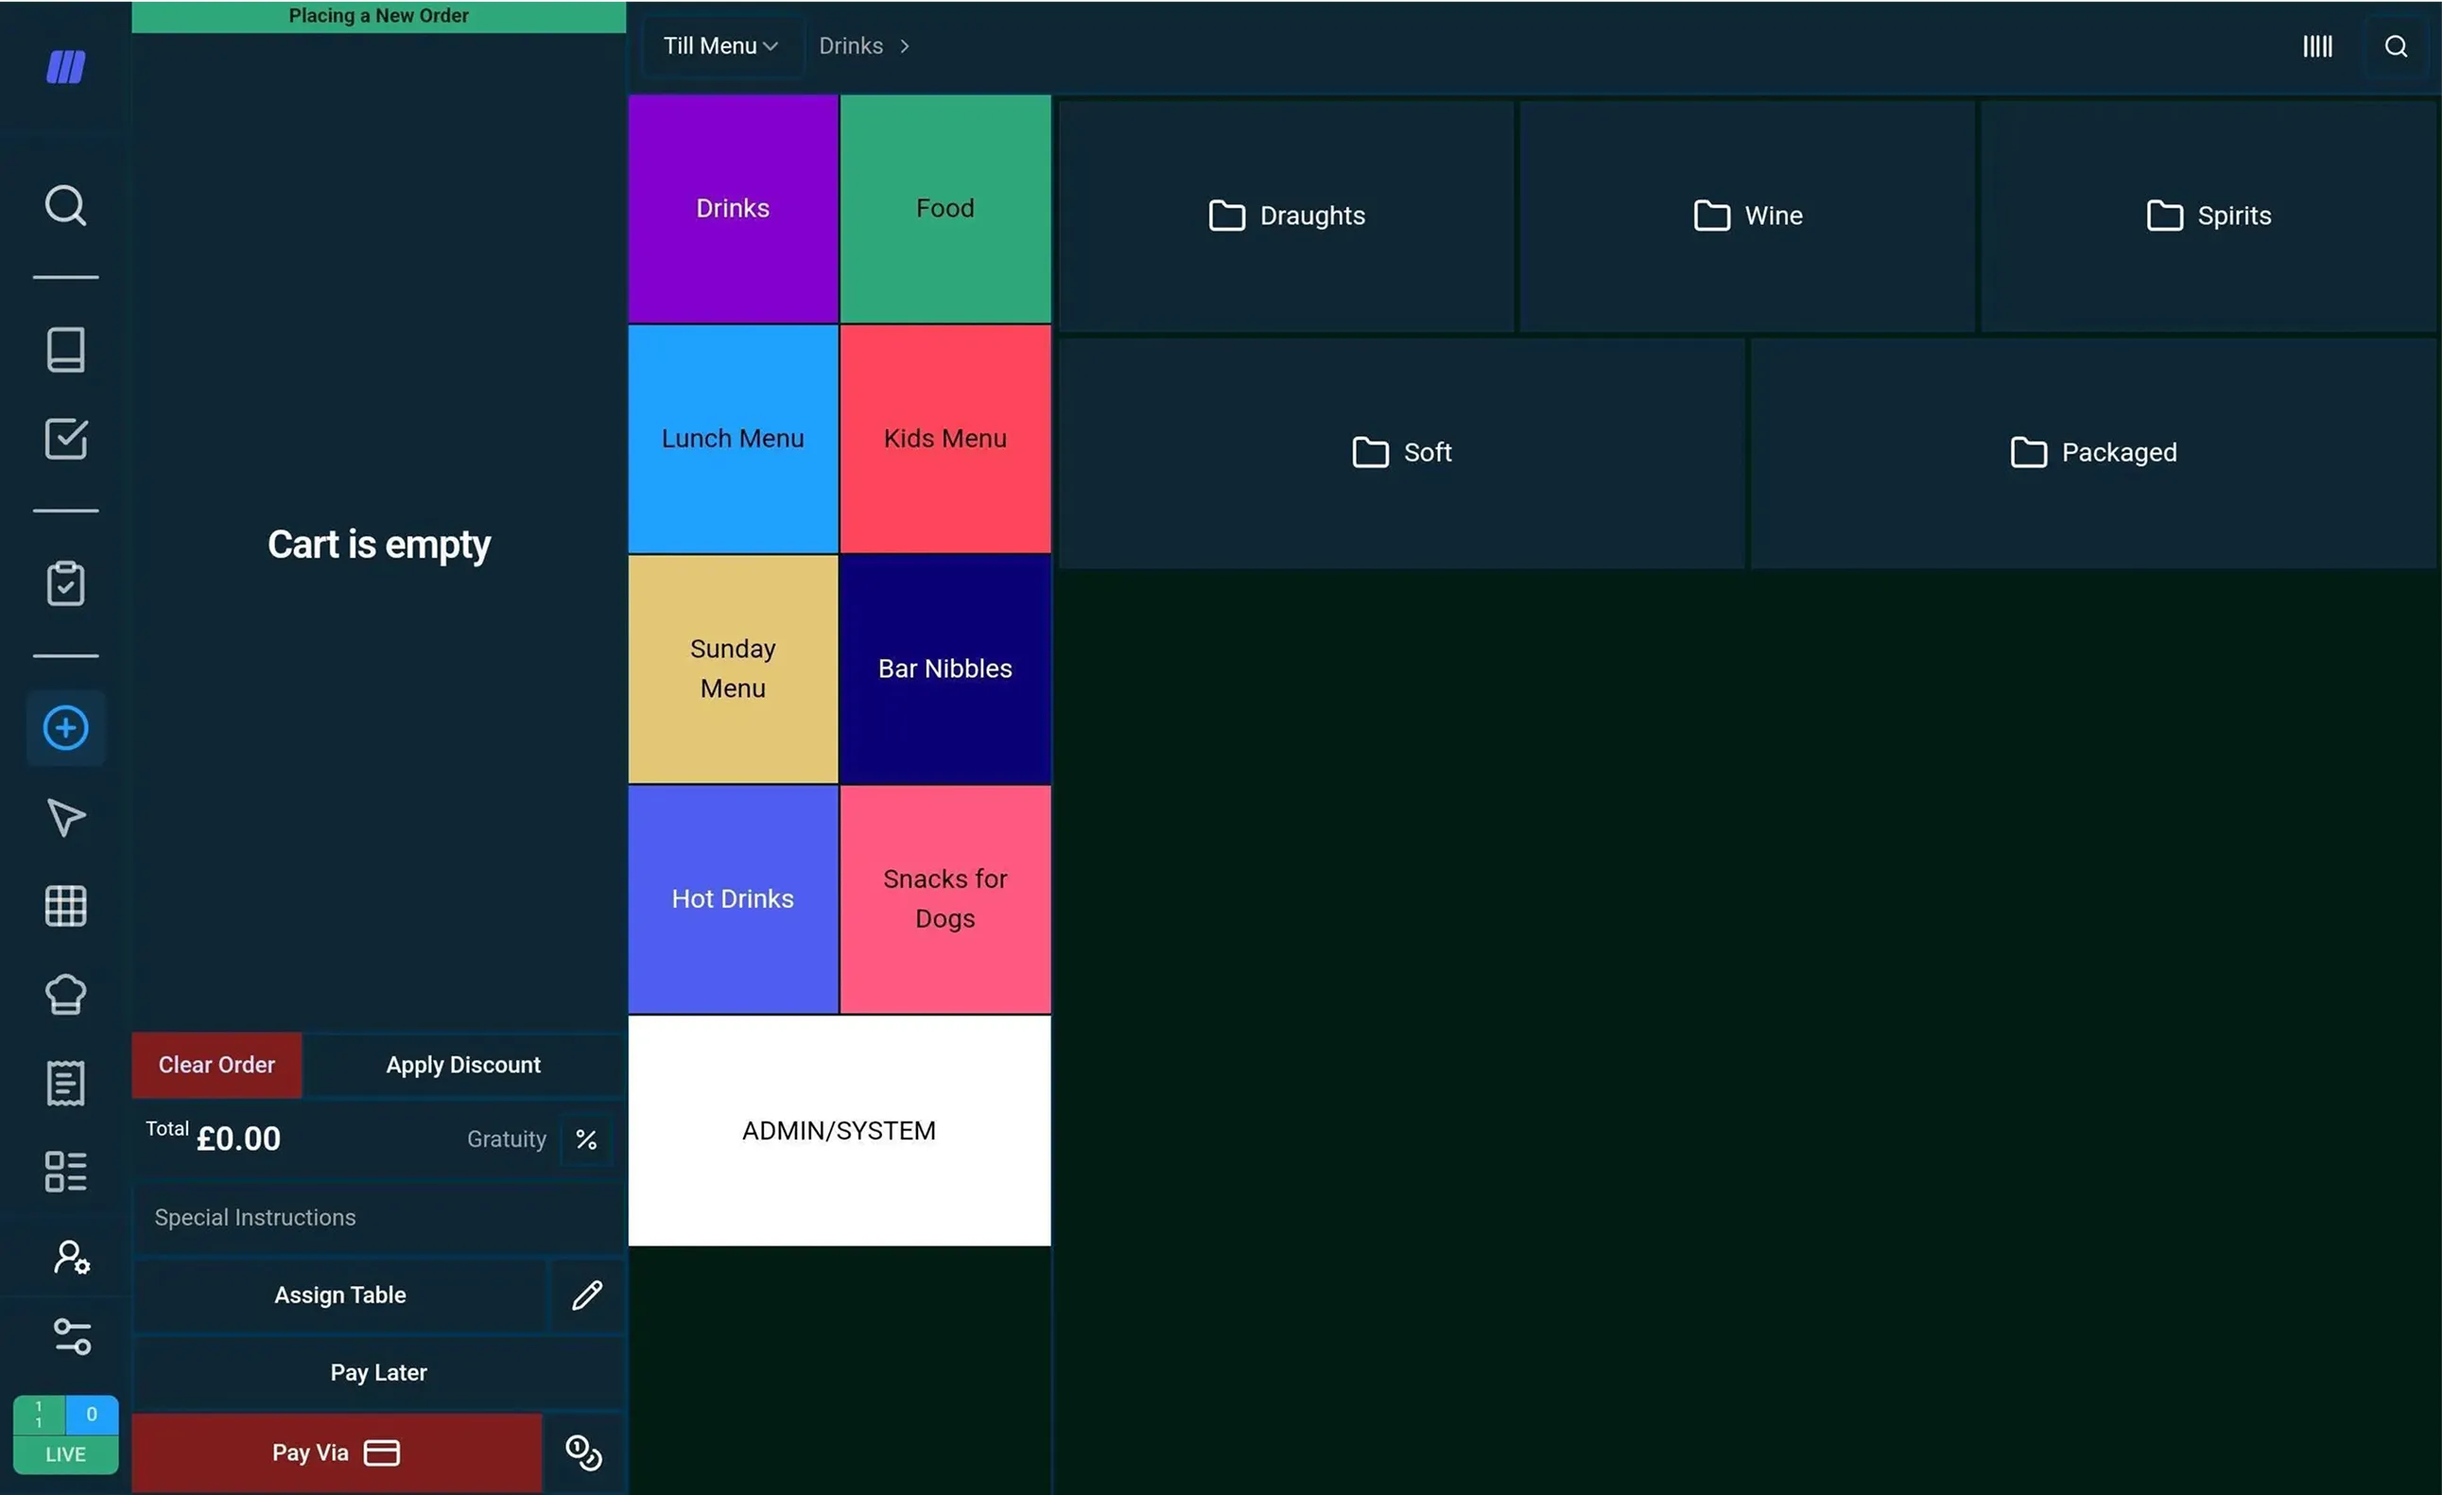Toggle the split payment coins control

(x=582, y=1452)
